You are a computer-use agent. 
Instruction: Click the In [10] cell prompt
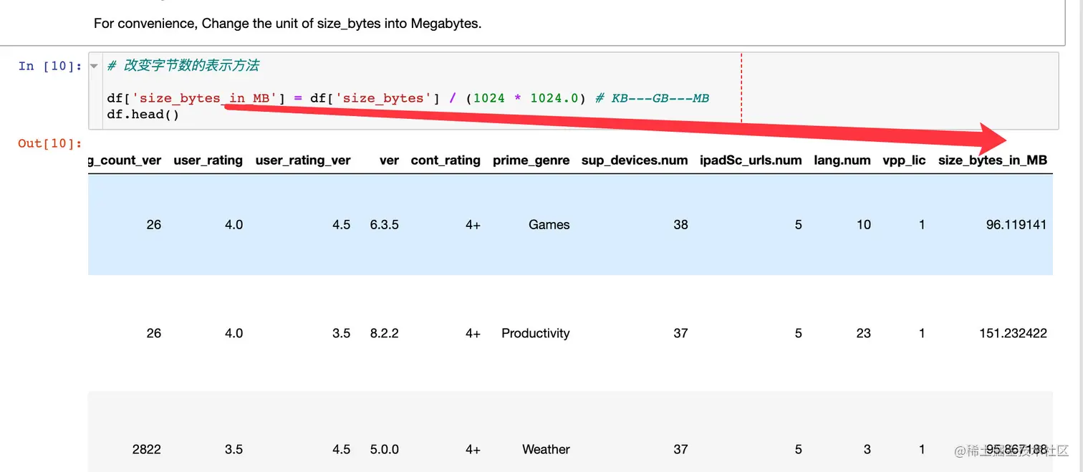tap(50, 66)
